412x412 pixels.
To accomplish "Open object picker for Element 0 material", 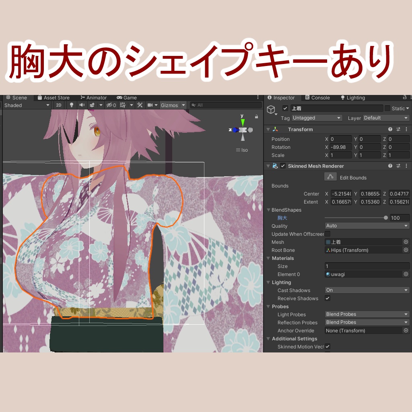I will pyautogui.click(x=406, y=274).
